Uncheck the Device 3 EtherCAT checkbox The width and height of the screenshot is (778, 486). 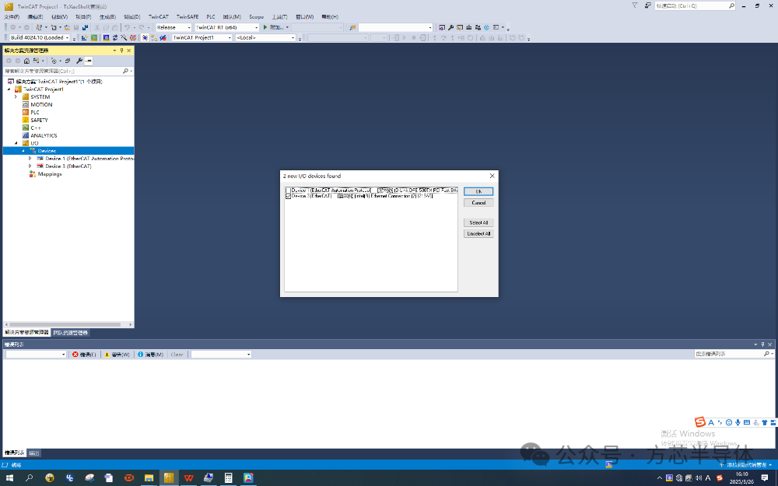288,196
